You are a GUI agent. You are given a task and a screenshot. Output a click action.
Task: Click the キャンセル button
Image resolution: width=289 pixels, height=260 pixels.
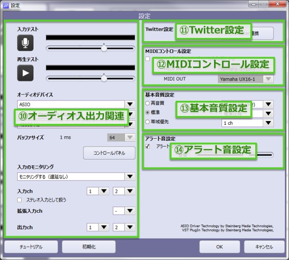[x=264, y=246]
